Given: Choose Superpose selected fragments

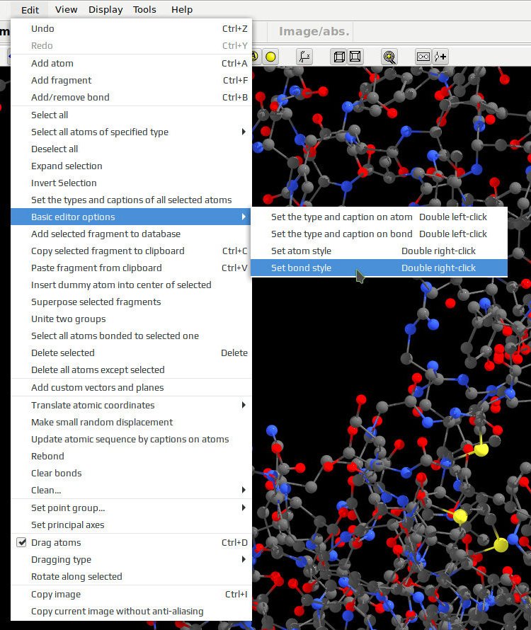Looking at the screenshot, I should pos(131,302).
